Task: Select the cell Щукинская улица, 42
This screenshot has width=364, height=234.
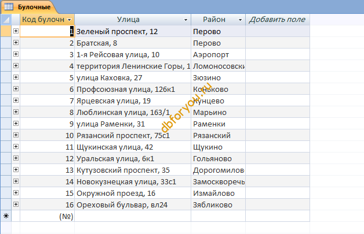Action: pyautogui.click(x=133, y=147)
